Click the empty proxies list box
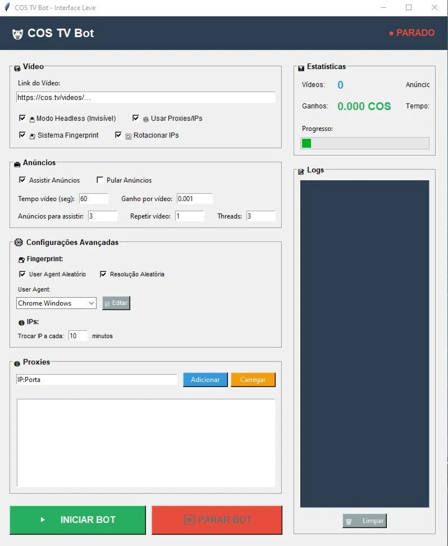The image size is (448, 546). pyautogui.click(x=146, y=443)
